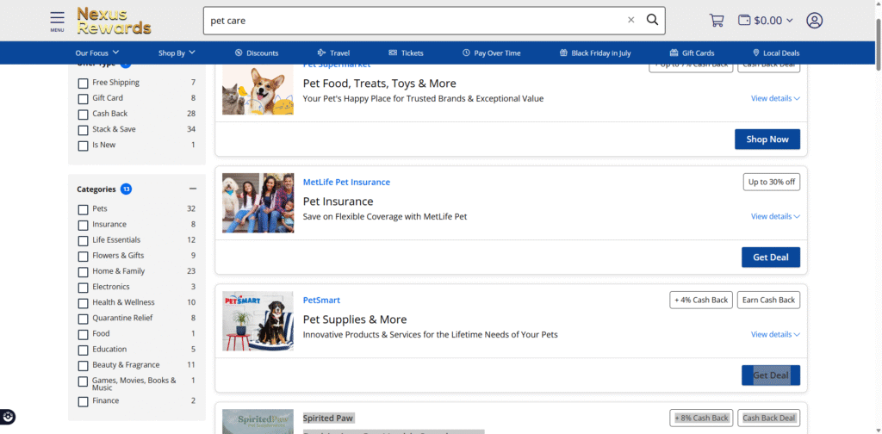Expand View details for Pet Insurance

[x=775, y=216]
